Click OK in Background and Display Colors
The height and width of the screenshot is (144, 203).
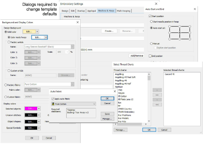(32, 138)
